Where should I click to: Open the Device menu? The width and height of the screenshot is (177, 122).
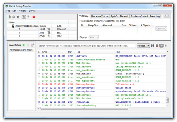[32, 11]
